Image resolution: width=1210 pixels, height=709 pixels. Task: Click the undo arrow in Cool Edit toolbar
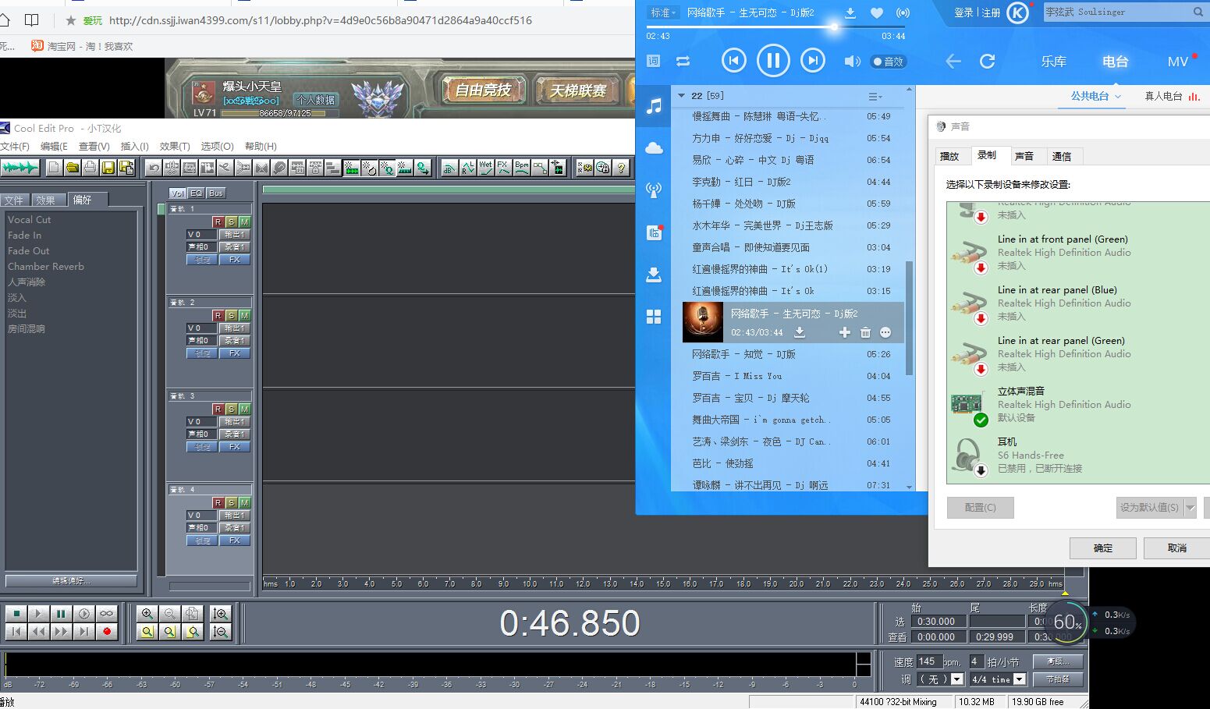[x=154, y=167]
